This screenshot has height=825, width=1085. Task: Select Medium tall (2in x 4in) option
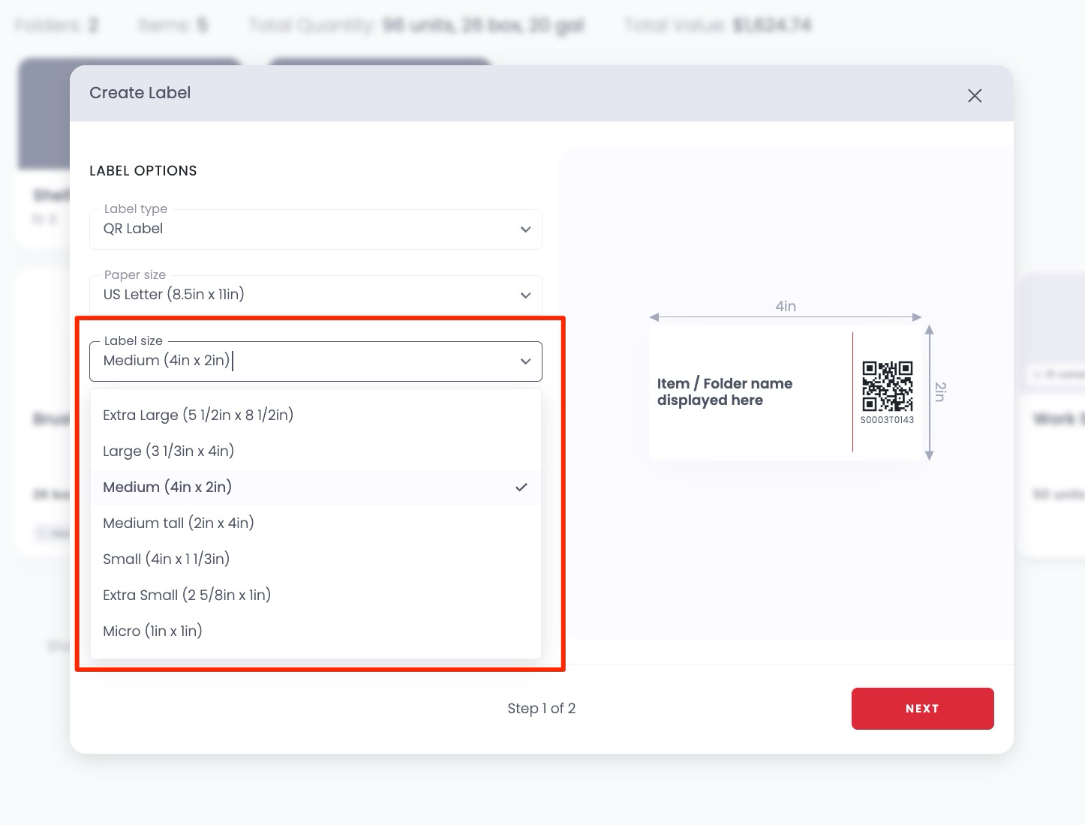click(x=179, y=523)
